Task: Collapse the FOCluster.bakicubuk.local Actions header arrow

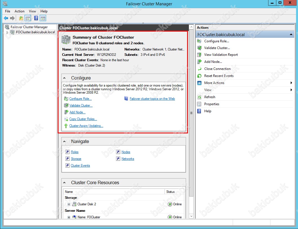Action: [x=291, y=34]
